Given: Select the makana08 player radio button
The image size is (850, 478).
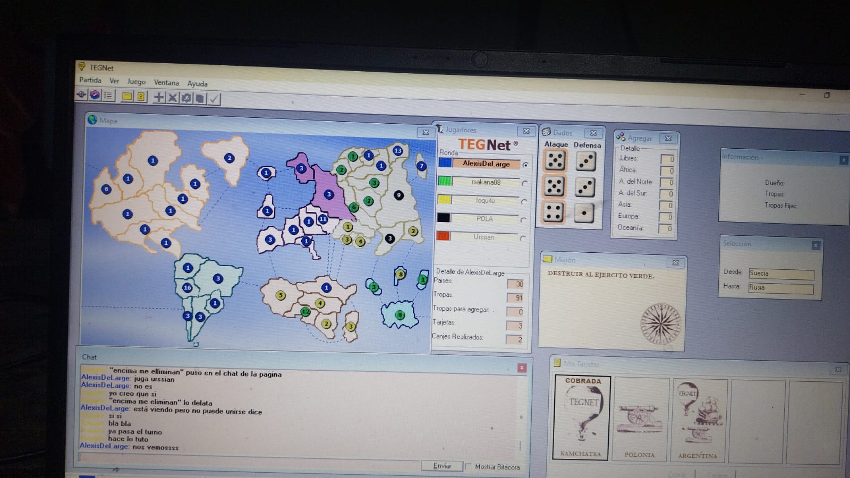Looking at the screenshot, I should click(x=524, y=183).
